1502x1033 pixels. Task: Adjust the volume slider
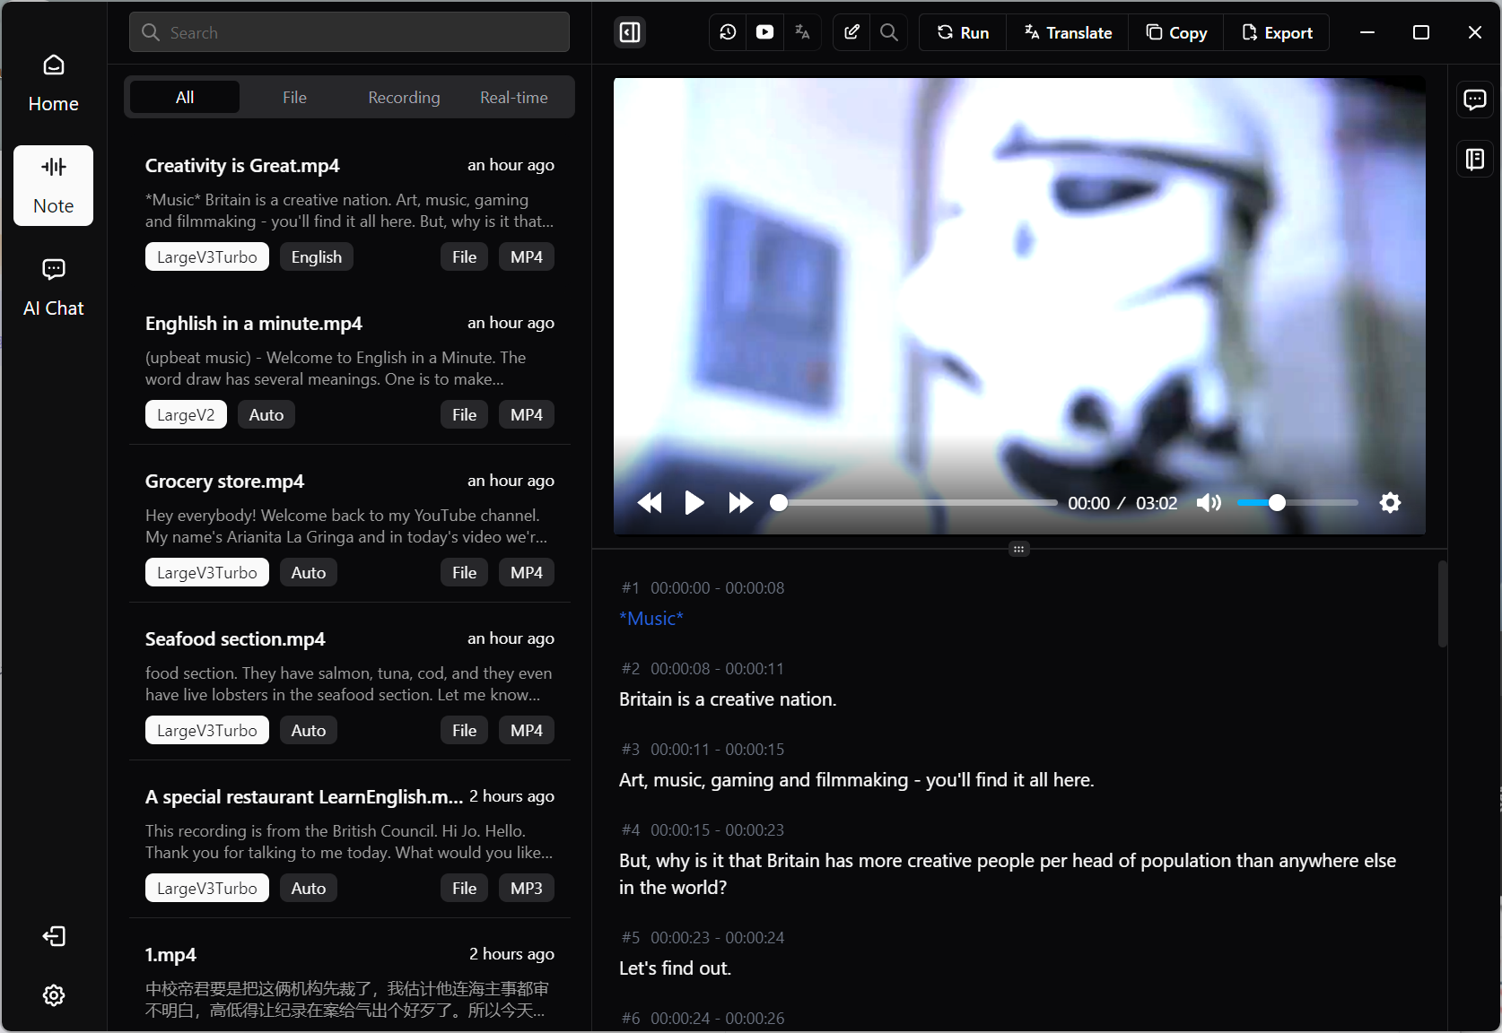[1277, 503]
